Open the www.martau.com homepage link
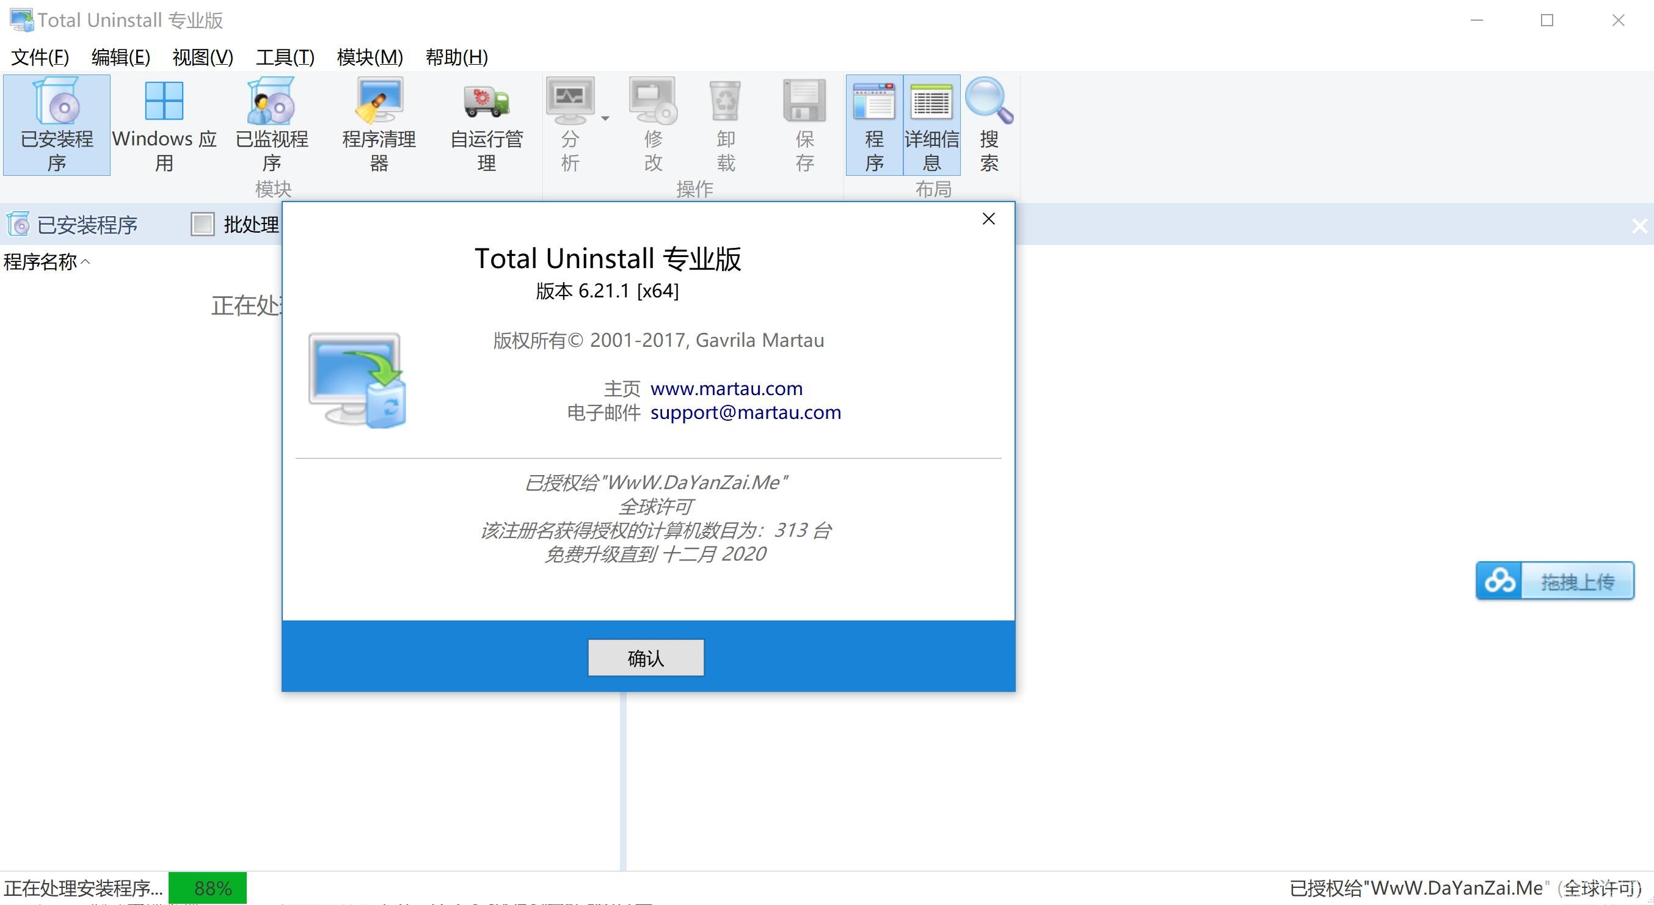Viewport: 1654px width, 905px height. point(726,388)
